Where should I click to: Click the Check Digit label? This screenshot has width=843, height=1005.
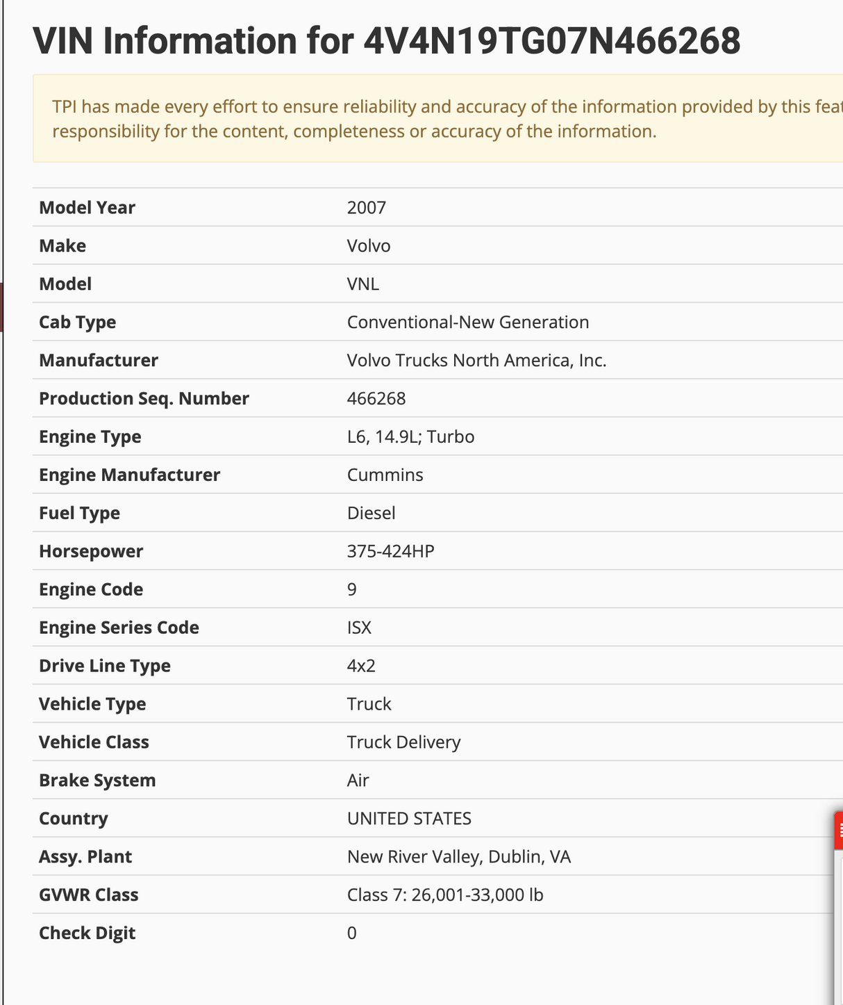87,934
